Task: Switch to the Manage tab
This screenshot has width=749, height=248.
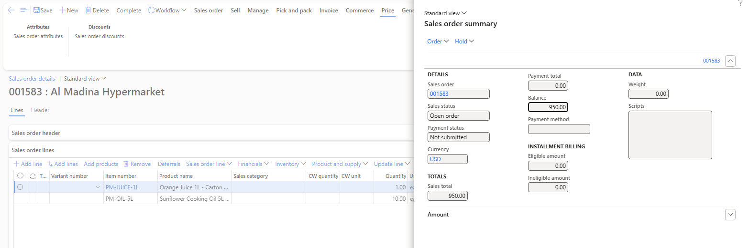Action: pos(258,10)
